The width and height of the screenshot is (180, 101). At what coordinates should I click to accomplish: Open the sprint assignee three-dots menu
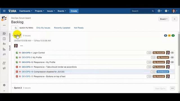pos(21,46)
